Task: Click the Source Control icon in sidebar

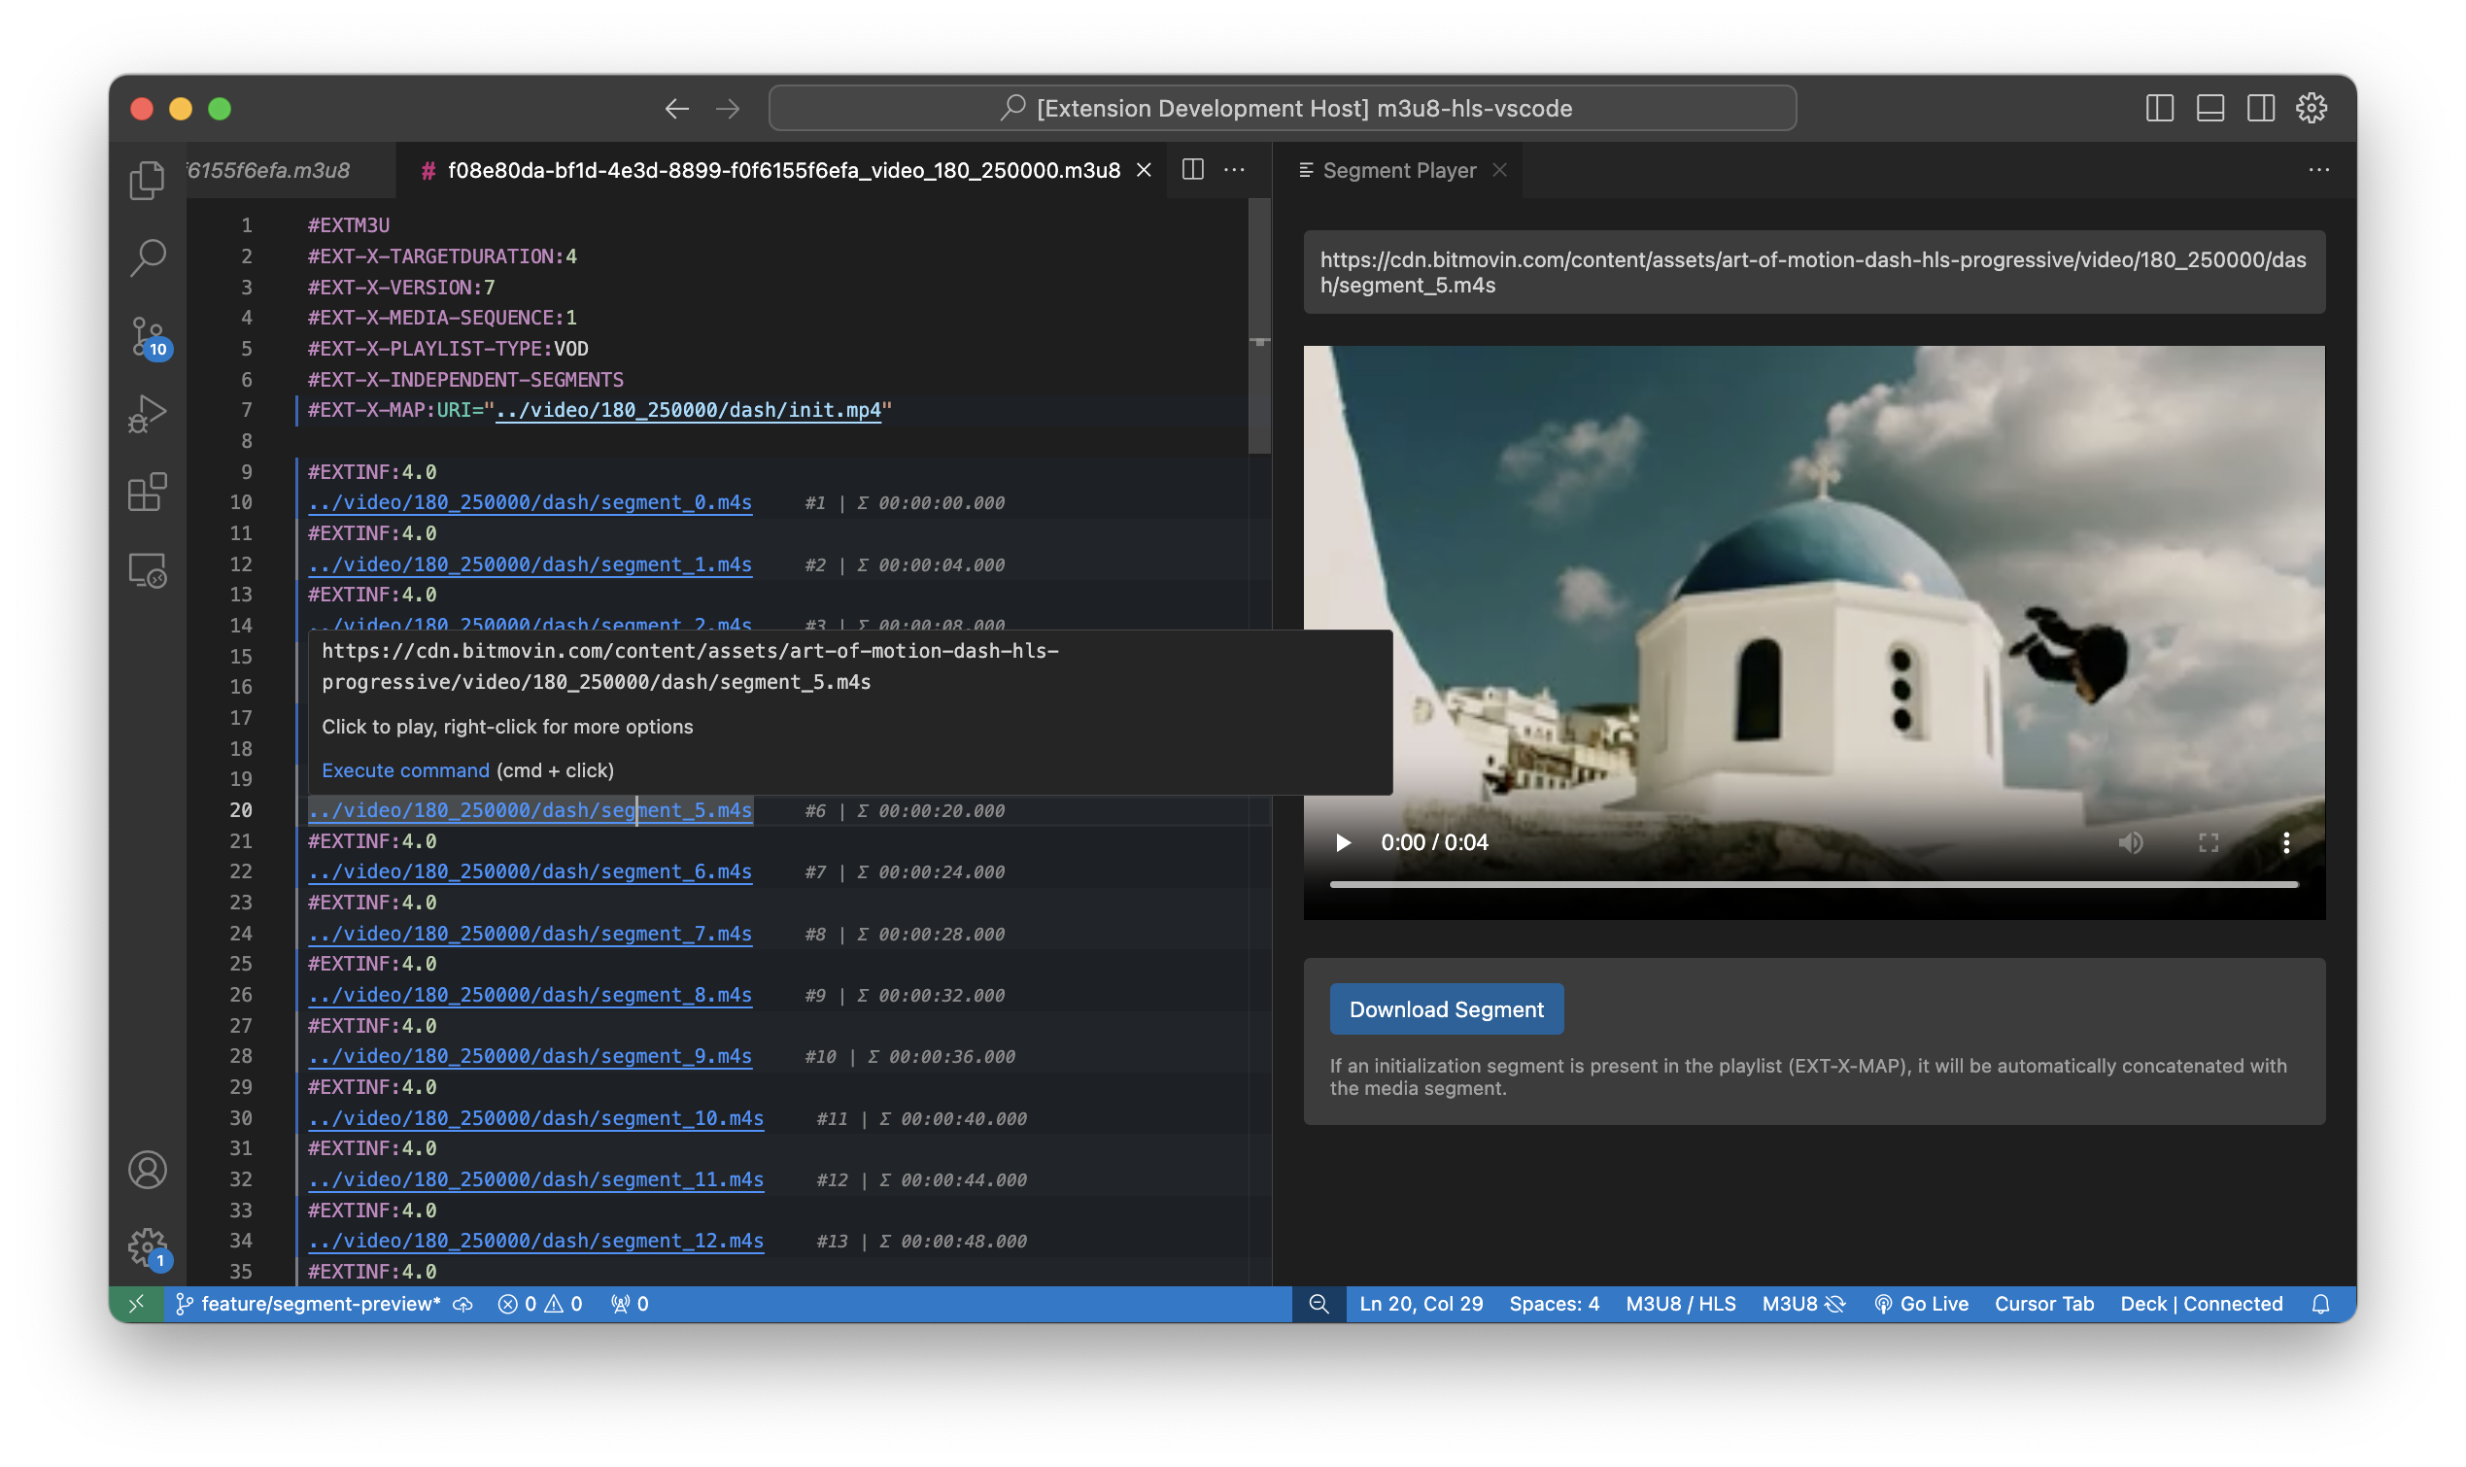Action: click(x=147, y=333)
